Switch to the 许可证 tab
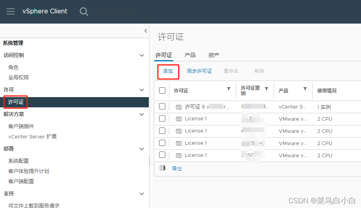Image resolution: width=361 pixels, height=208 pixels. click(164, 55)
